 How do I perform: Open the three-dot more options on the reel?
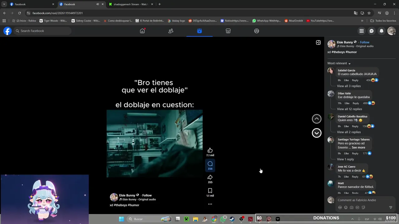point(210,204)
